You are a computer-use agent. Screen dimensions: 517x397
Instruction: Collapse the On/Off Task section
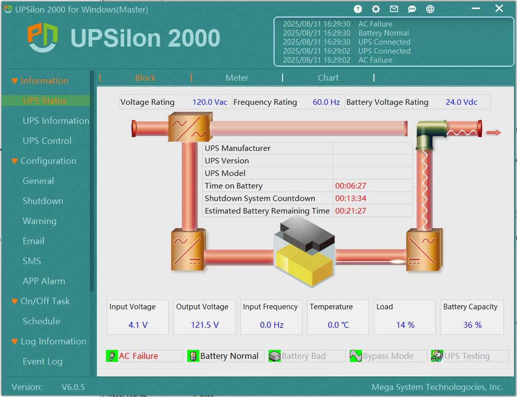[14, 301]
